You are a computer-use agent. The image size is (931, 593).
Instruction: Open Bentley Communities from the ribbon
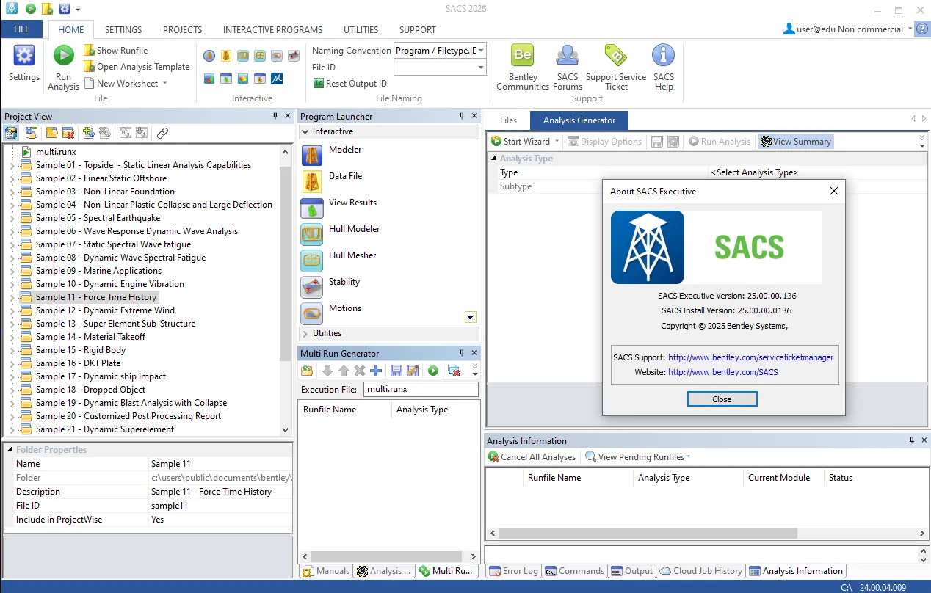523,67
